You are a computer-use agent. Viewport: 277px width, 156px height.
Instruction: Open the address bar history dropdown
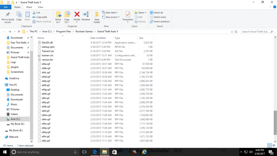pos(232,32)
